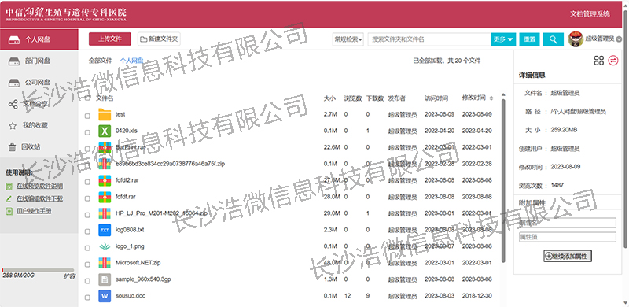
Task: Click the red swap toggle icon
Action: point(613,61)
